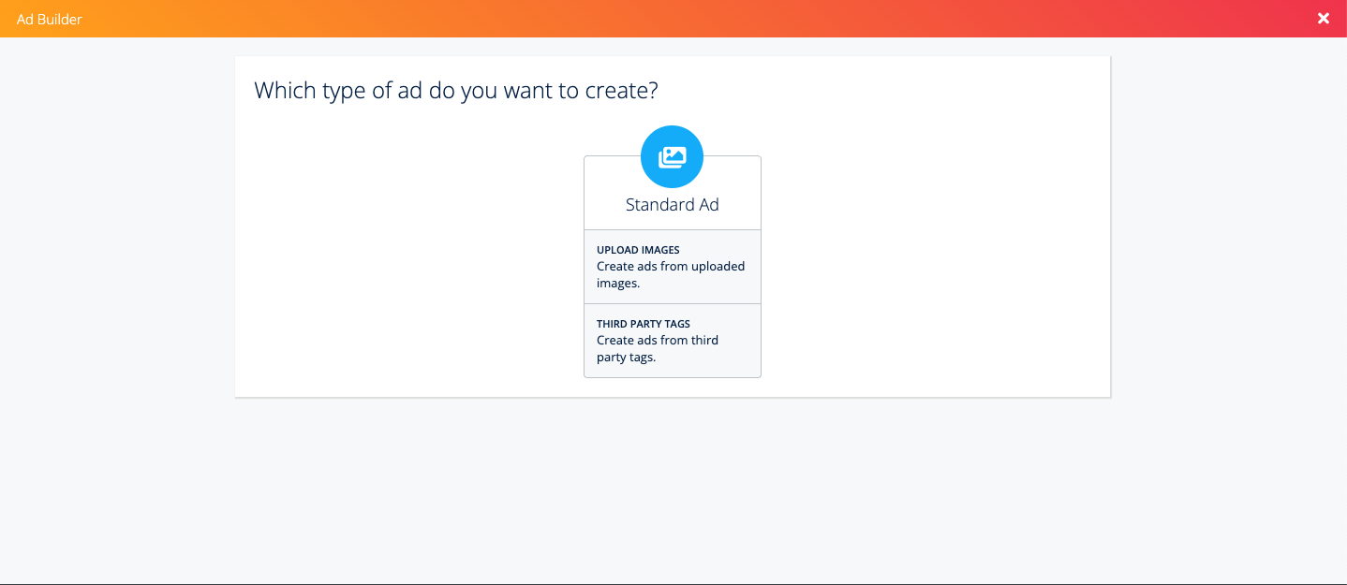Click the blue Standard Ad images icon
The width and height of the screenshot is (1347, 585).
pos(672,156)
